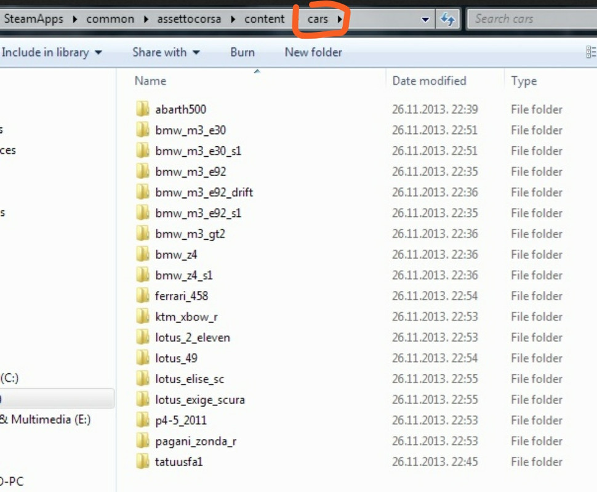597x492 pixels.
Task: Click the cars breadcrumb segment
Action: coord(318,18)
